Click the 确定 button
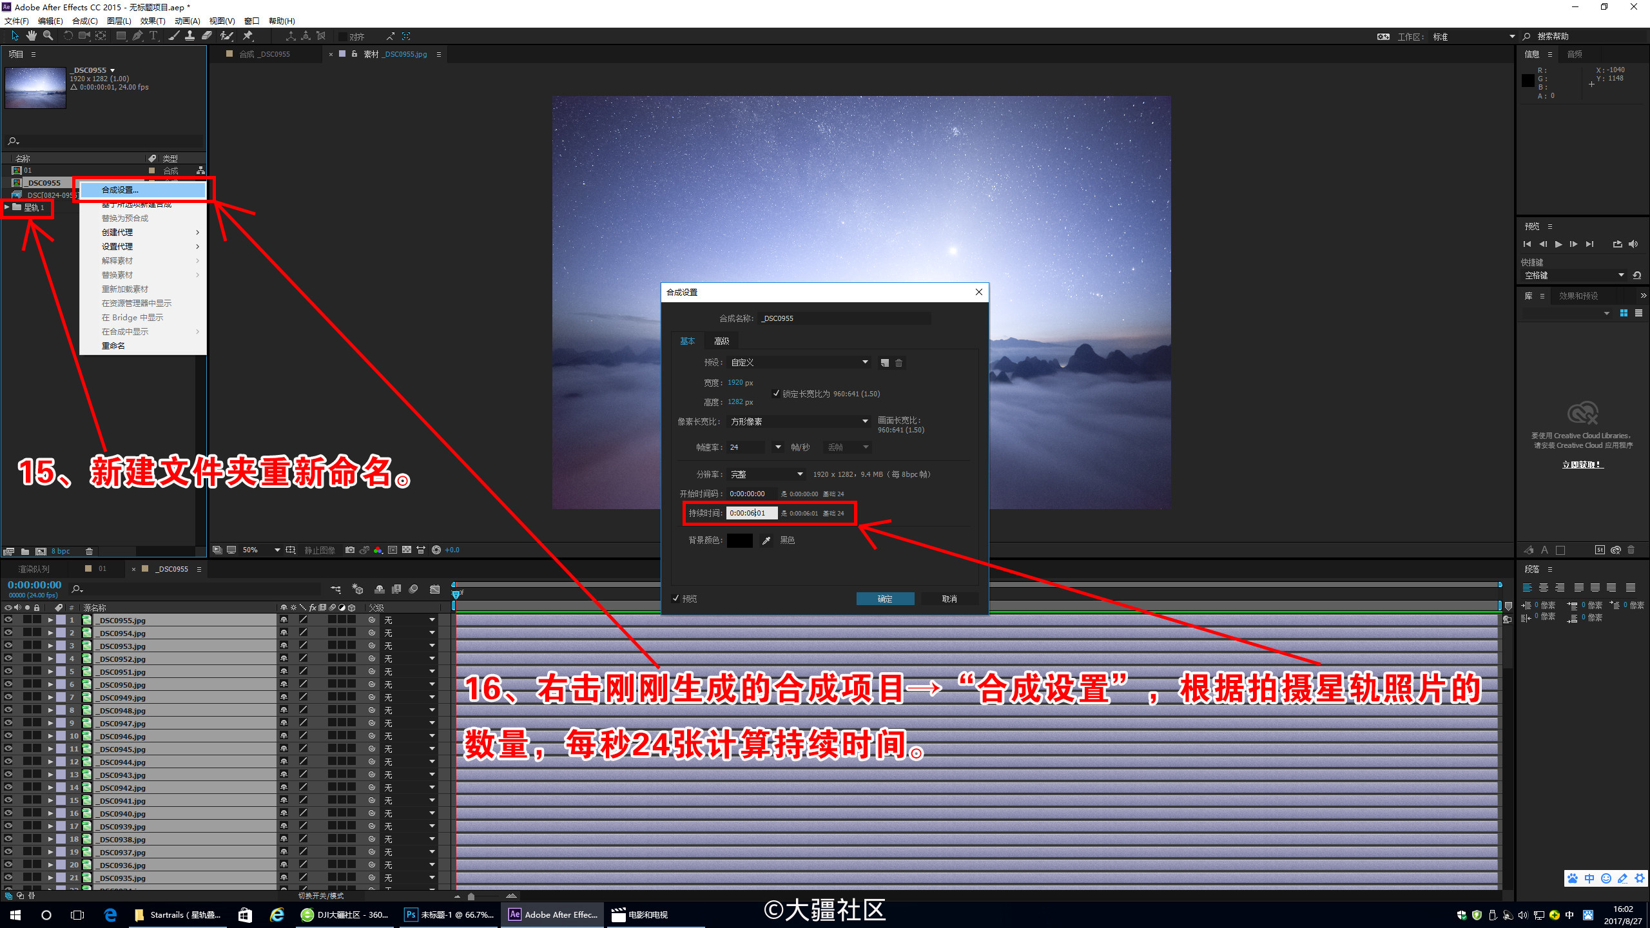 [885, 599]
